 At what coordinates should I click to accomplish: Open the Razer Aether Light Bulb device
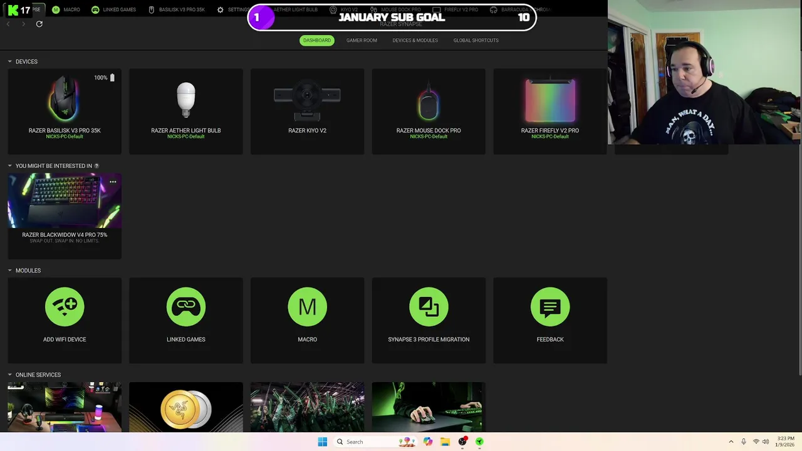[x=186, y=111]
